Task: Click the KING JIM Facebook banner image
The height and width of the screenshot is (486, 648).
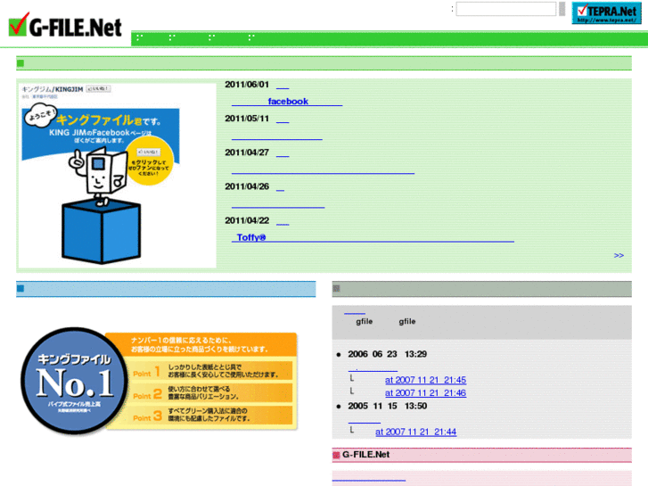Action: pyautogui.click(x=118, y=176)
